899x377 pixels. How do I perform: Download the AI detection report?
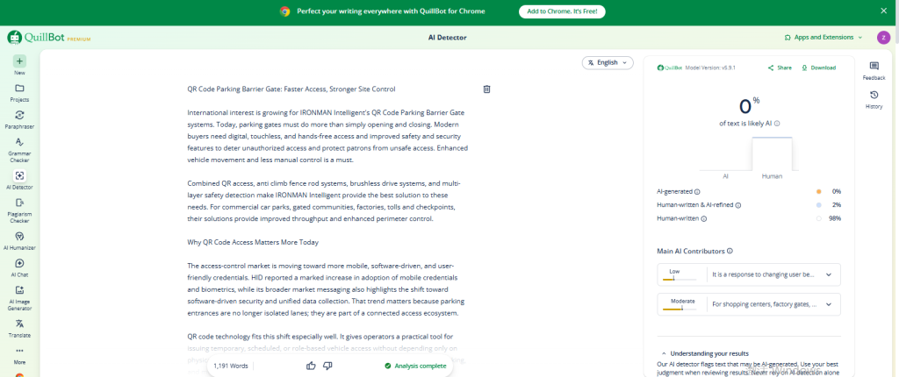tap(818, 68)
